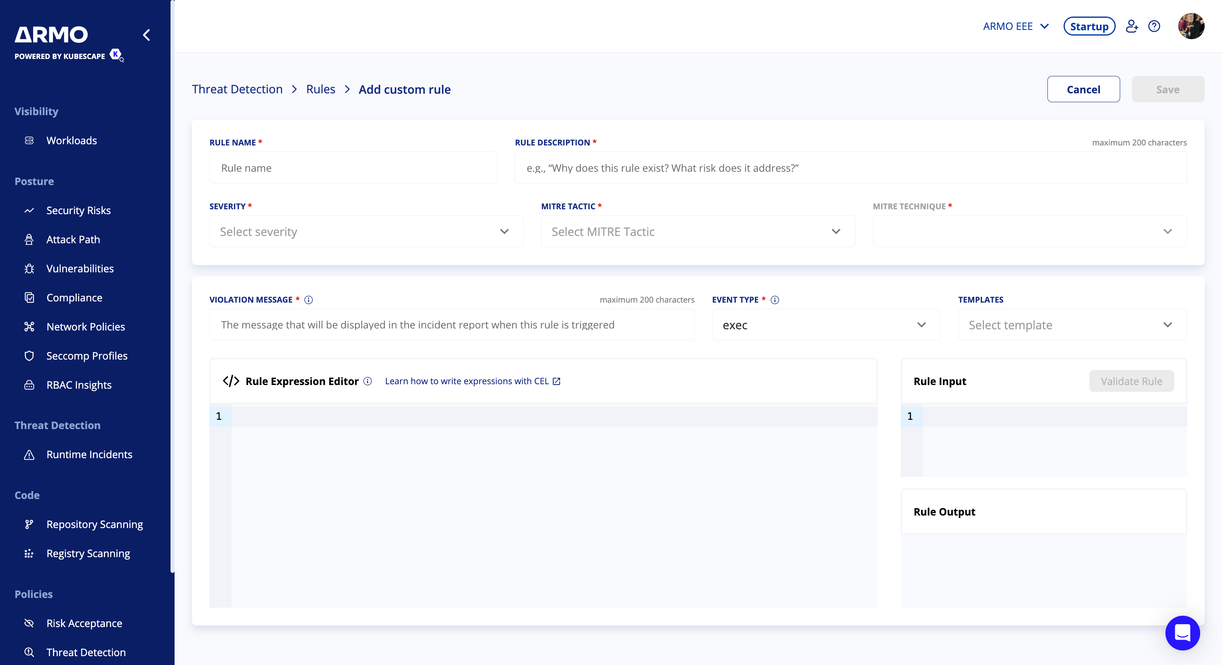1222x665 pixels.
Task: Expand the Select MITRE Tactic dropdown
Action: [x=698, y=231]
